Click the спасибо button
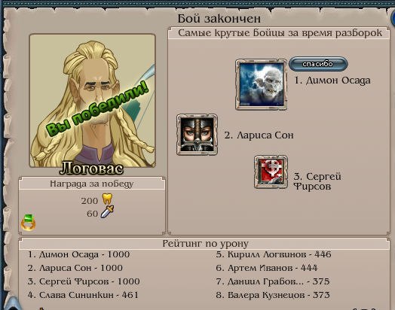The image size is (395, 310). (318, 64)
